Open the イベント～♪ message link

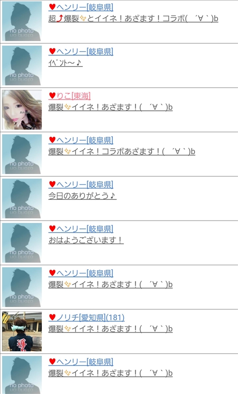65,63
